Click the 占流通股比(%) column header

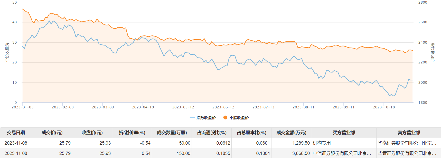[x=212, y=133]
